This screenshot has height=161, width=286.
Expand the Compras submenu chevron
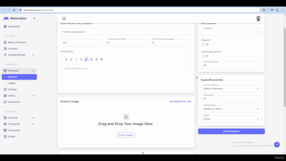tap(34, 118)
